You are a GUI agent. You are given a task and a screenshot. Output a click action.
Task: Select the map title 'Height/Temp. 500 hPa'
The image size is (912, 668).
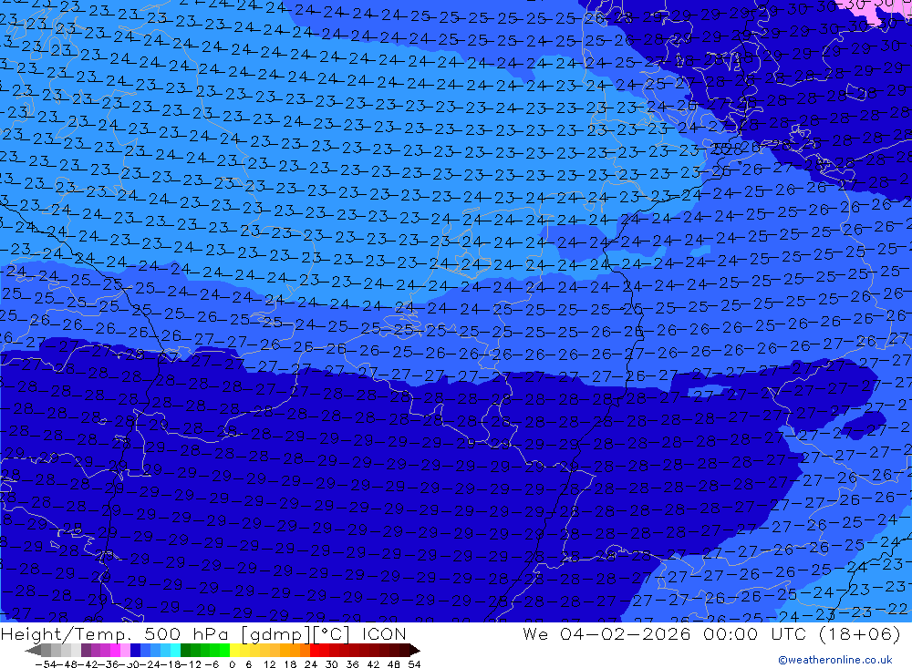click(117, 634)
